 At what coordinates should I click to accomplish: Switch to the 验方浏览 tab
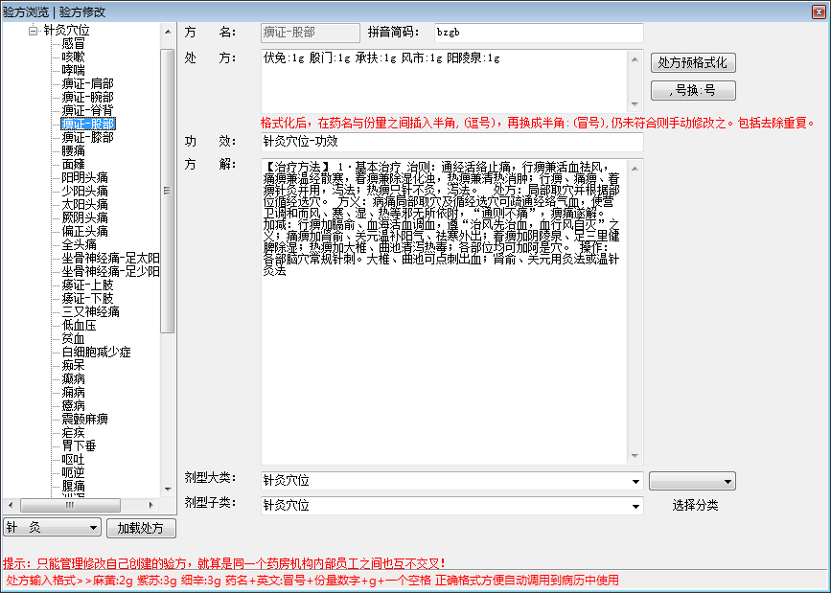click(x=26, y=11)
